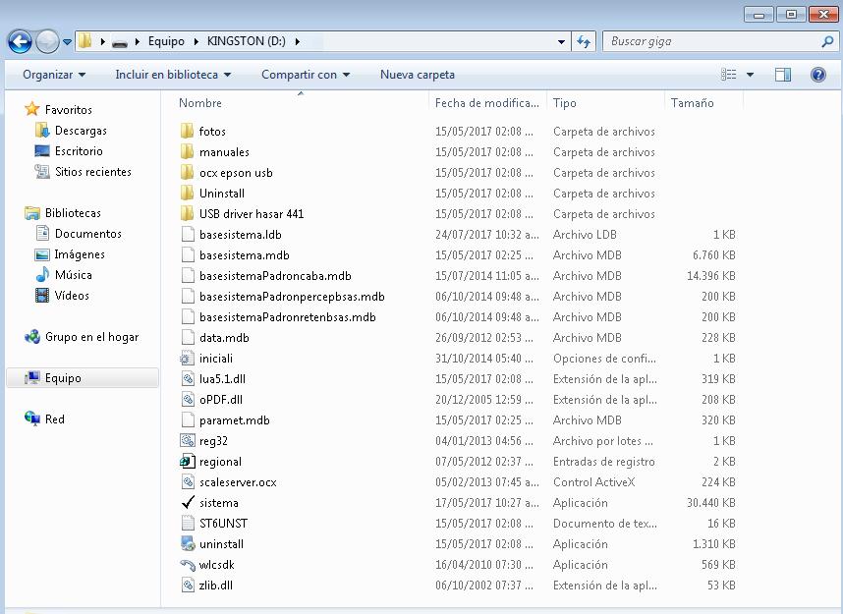Select the reg32 batch file icon
The height and width of the screenshot is (614, 843).
(187, 441)
